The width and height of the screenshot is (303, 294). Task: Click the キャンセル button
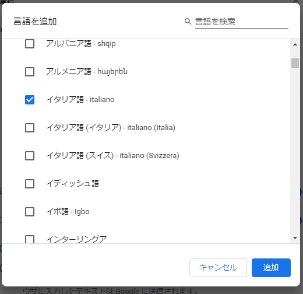pyautogui.click(x=218, y=268)
